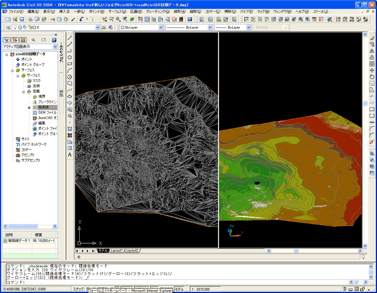The image size is (377, 293).
Task: Open the layer selection dropdown
Action: [98, 28]
